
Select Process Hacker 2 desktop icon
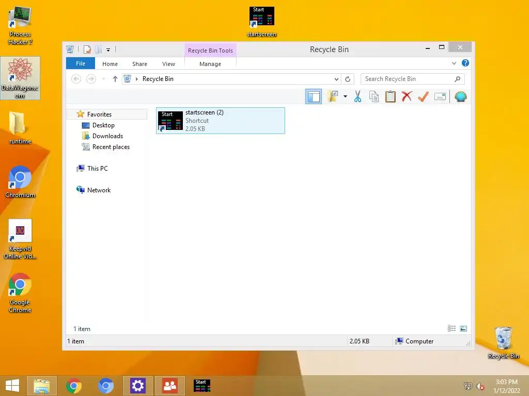tap(20, 26)
